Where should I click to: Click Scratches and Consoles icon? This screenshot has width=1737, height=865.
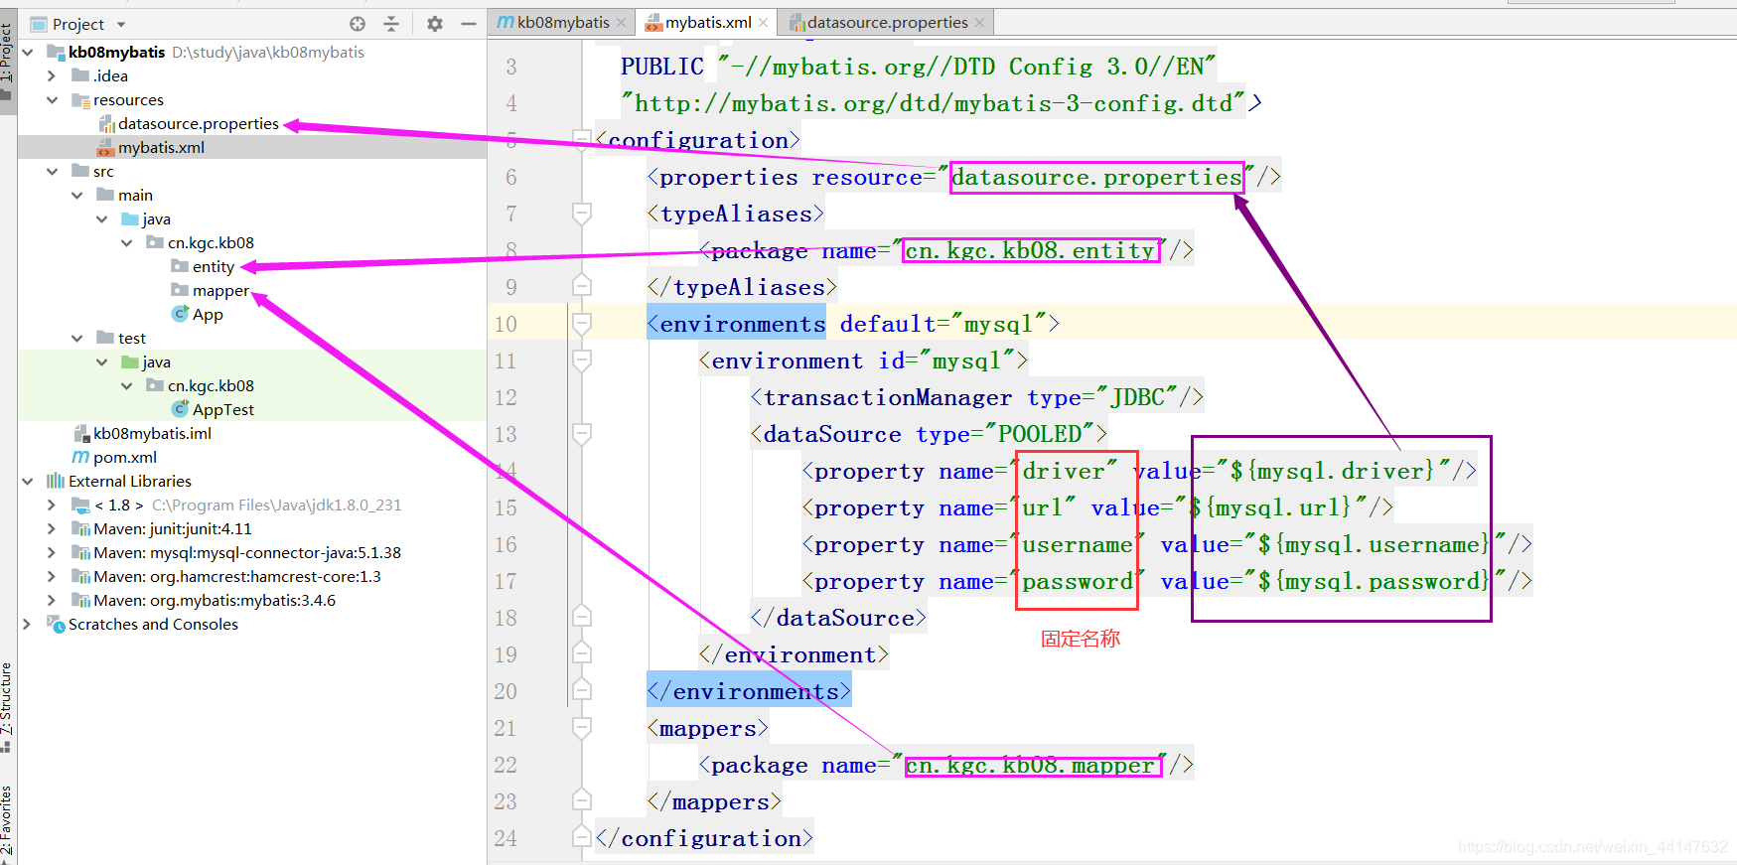tap(56, 624)
